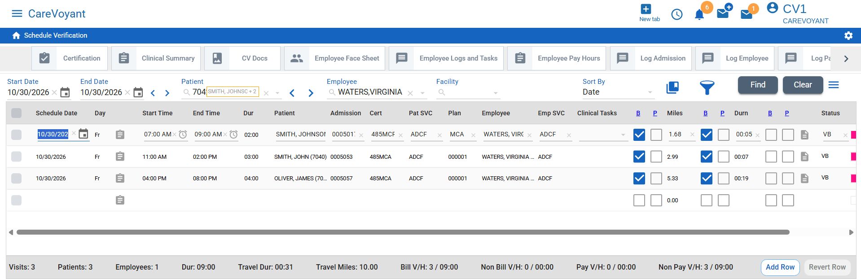Open Log Employee
Screen dimensions: 861x279
[734, 58]
